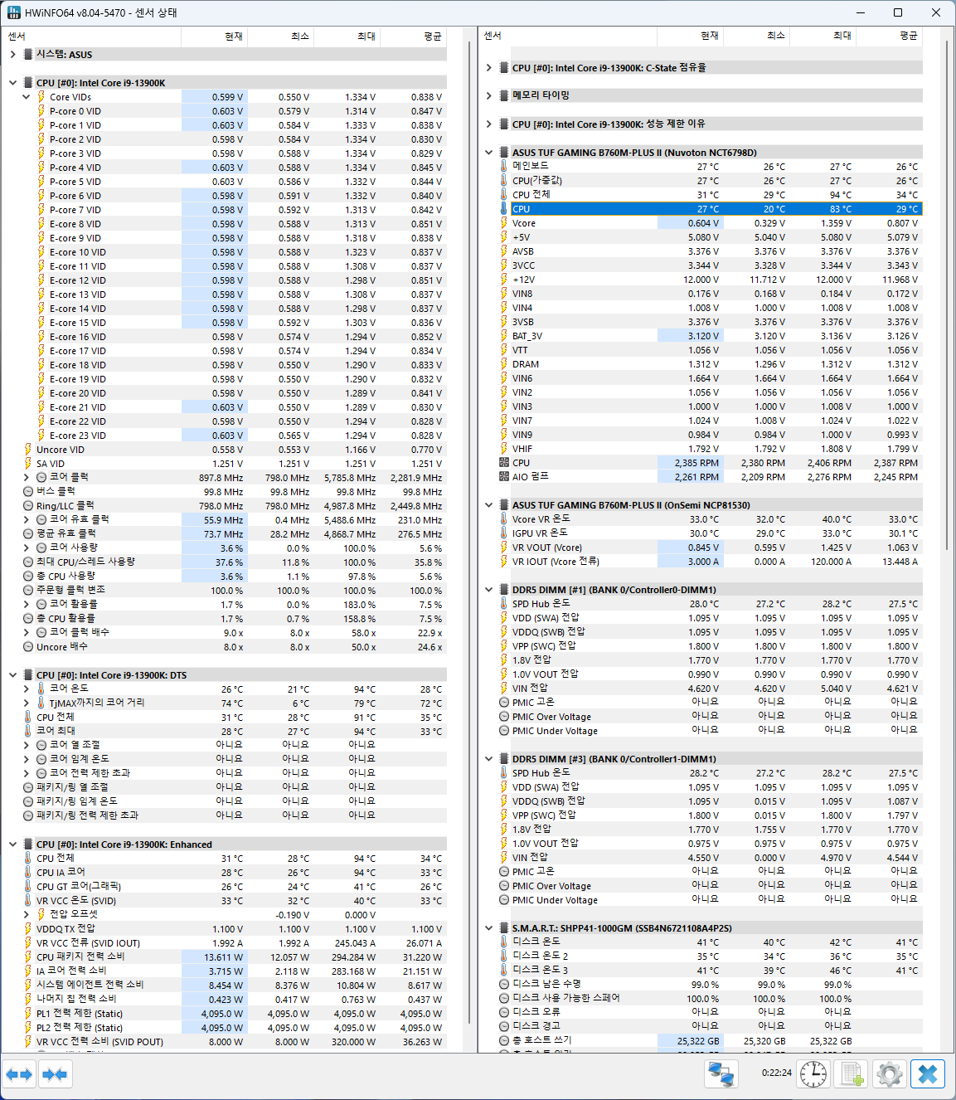The height and width of the screenshot is (1100, 956).
Task: Collapse the DDR5 DIMM [#1] group
Action: [x=489, y=590]
